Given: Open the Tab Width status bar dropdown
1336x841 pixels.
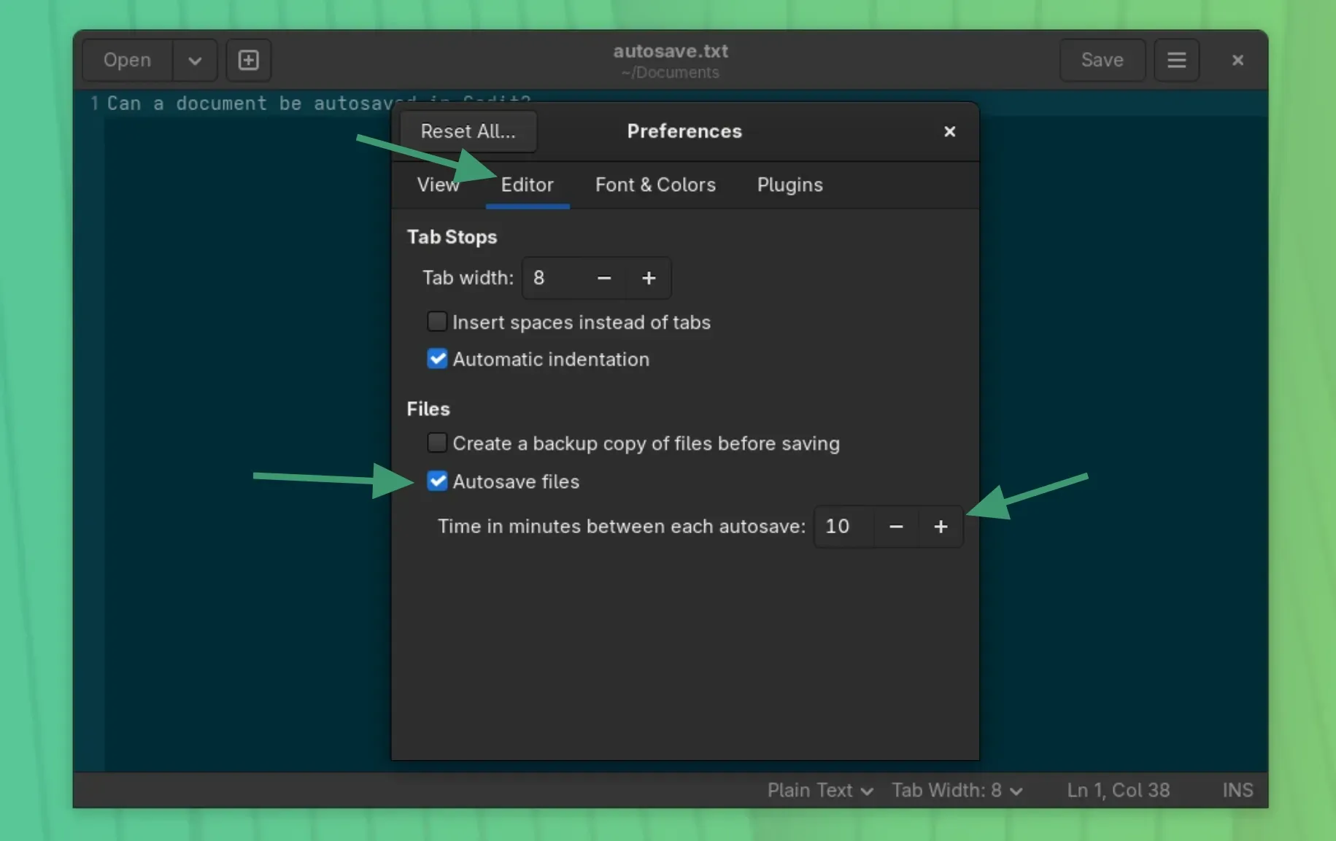Looking at the screenshot, I should (957, 790).
